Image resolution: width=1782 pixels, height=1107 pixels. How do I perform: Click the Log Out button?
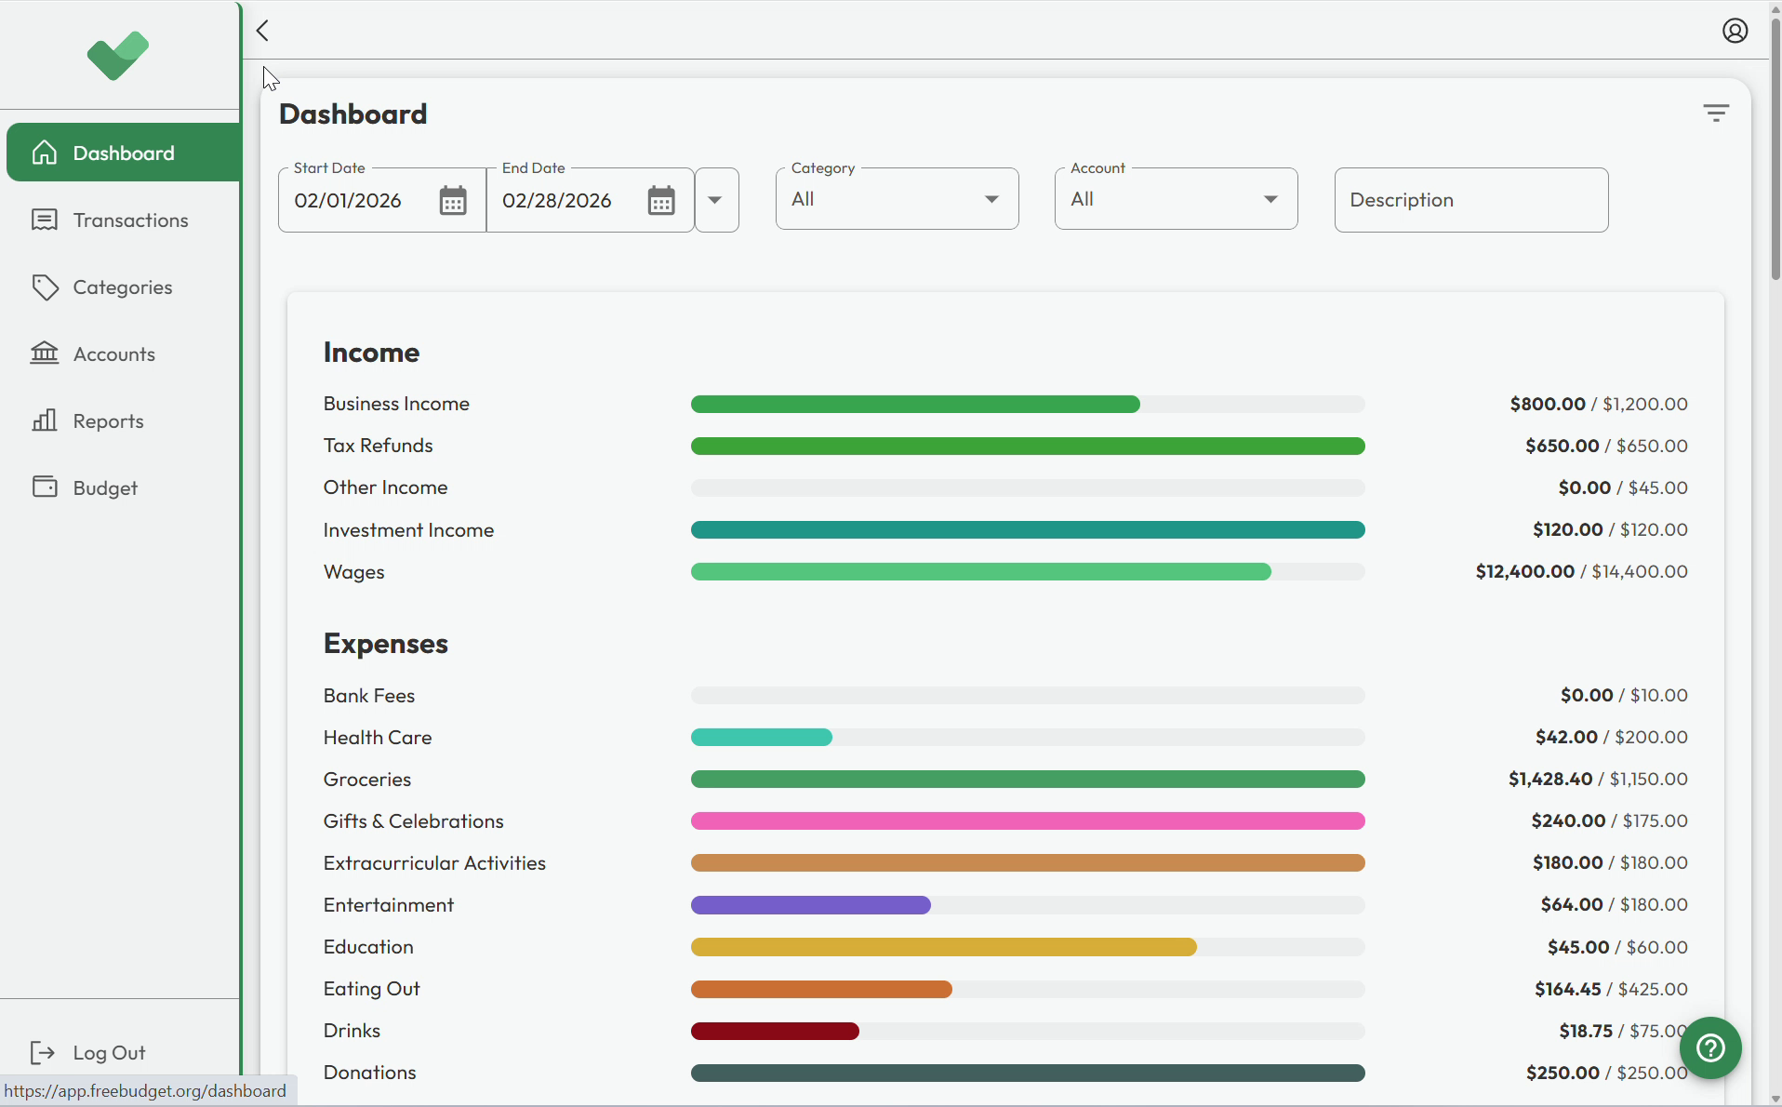point(89,1052)
